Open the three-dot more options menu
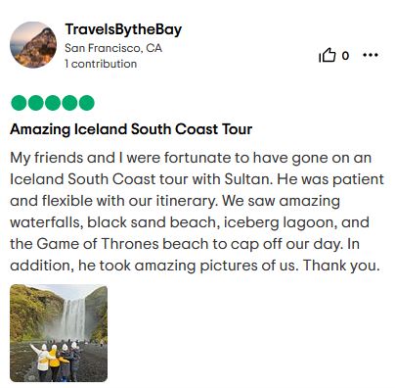This screenshot has width=395, height=388. click(x=371, y=55)
